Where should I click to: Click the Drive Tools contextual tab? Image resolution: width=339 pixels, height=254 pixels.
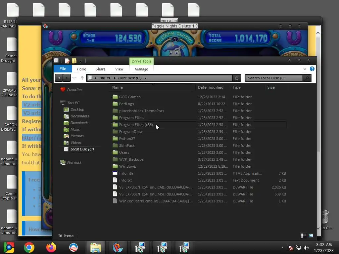[x=141, y=61]
